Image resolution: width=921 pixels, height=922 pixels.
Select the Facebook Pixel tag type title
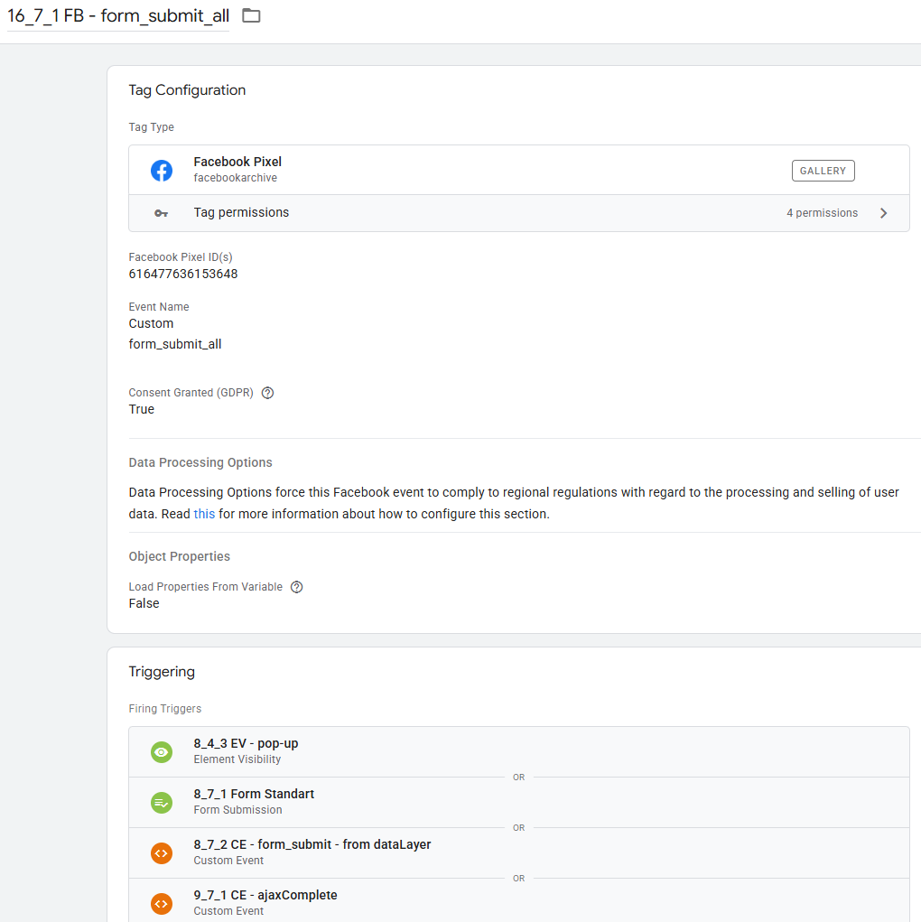point(237,162)
